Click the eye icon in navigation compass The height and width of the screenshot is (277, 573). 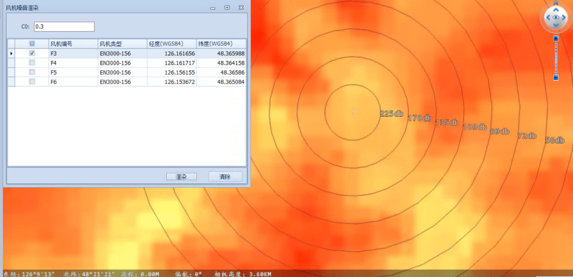(556, 18)
